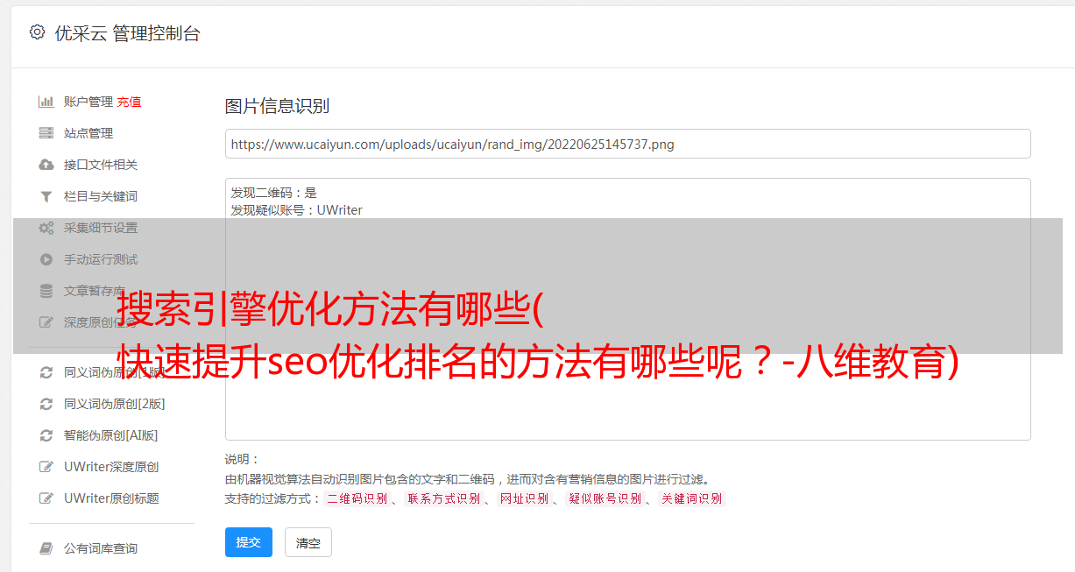Go to 接口文件相关
The width and height of the screenshot is (1075, 572).
click(x=101, y=165)
